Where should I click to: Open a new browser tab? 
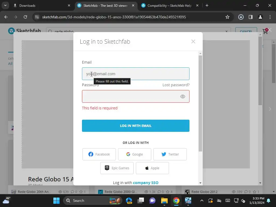pyautogui.click(x=207, y=6)
